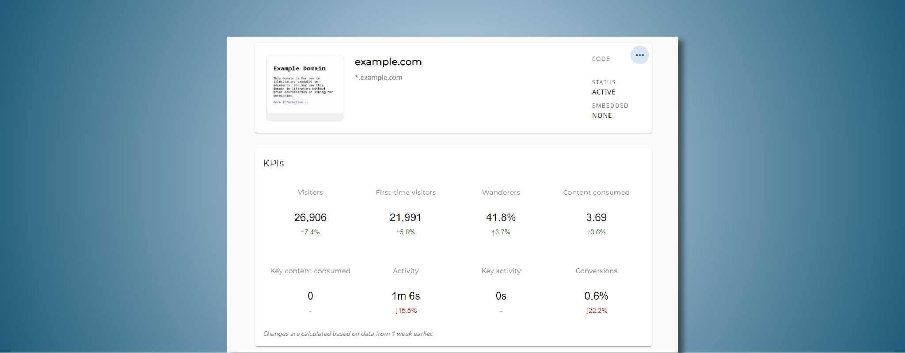The width and height of the screenshot is (905, 353).
Task: Click the Key activity value 0s
Action: click(501, 296)
